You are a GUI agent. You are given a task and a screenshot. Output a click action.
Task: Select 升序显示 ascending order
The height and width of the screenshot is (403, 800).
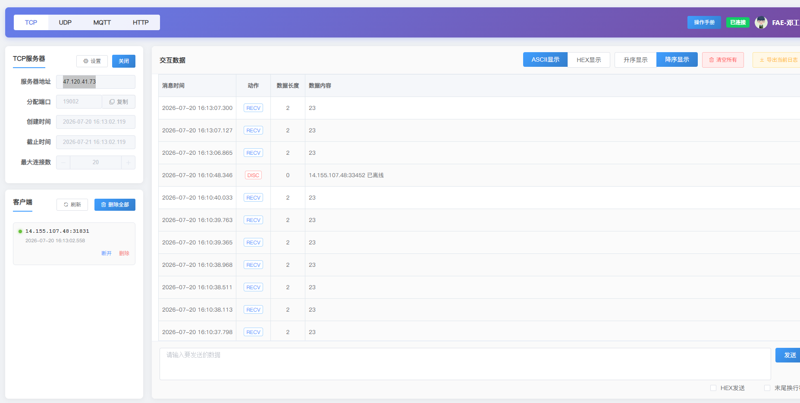point(636,60)
